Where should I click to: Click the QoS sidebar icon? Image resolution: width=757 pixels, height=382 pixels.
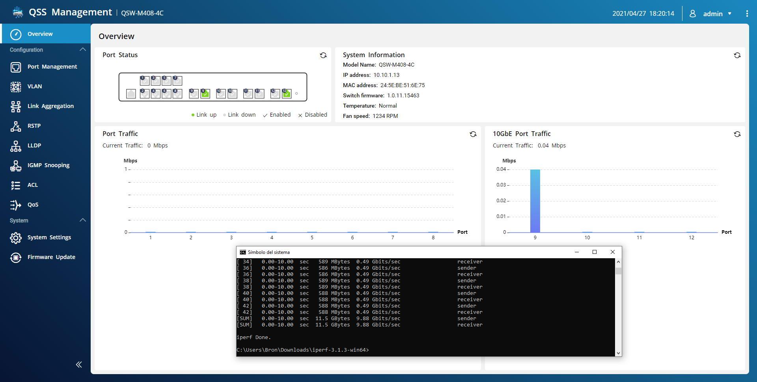pos(16,205)
